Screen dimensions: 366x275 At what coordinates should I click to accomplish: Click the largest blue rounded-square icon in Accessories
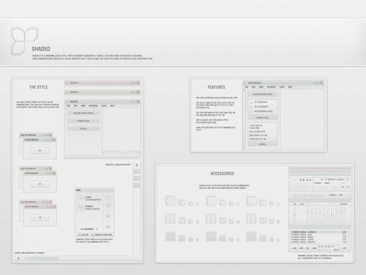170,201
